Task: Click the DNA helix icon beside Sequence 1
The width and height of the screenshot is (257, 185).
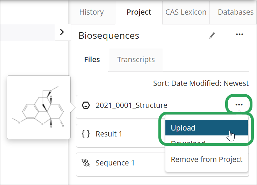Action: pyautogui.click(x=86, y=163)
